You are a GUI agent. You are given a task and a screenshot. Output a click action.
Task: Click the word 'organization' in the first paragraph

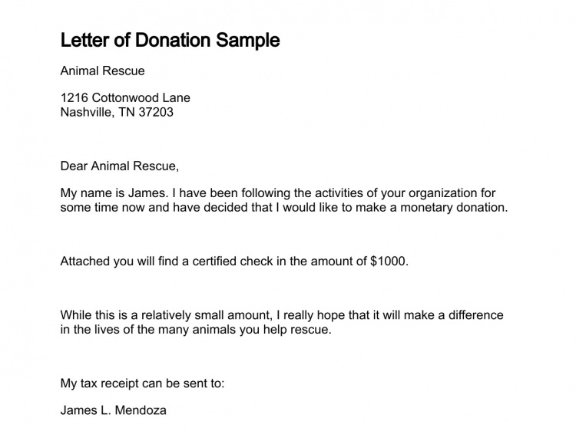pos(442,193)
